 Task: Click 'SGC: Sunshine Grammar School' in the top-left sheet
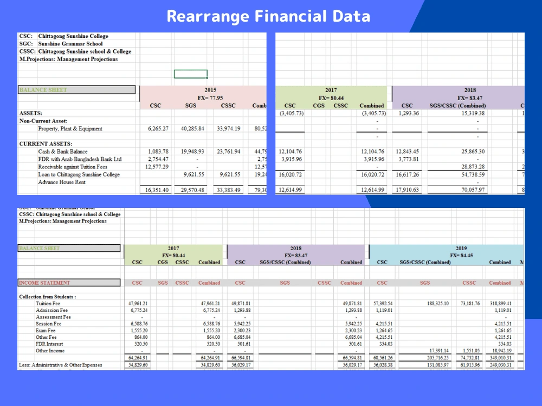tap(61, 43)
